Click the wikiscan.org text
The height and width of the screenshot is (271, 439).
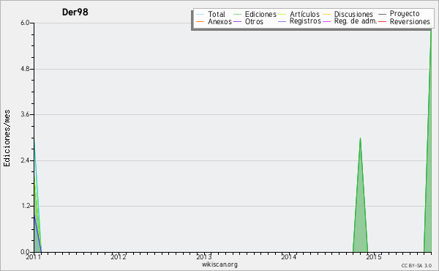(x=219, y=264)
